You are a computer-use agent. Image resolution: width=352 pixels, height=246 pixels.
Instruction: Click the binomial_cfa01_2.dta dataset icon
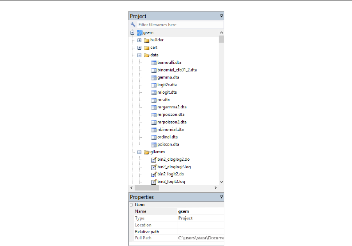(154, 70)
